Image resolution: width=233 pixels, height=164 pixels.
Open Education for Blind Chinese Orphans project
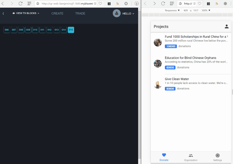point(191,64)
